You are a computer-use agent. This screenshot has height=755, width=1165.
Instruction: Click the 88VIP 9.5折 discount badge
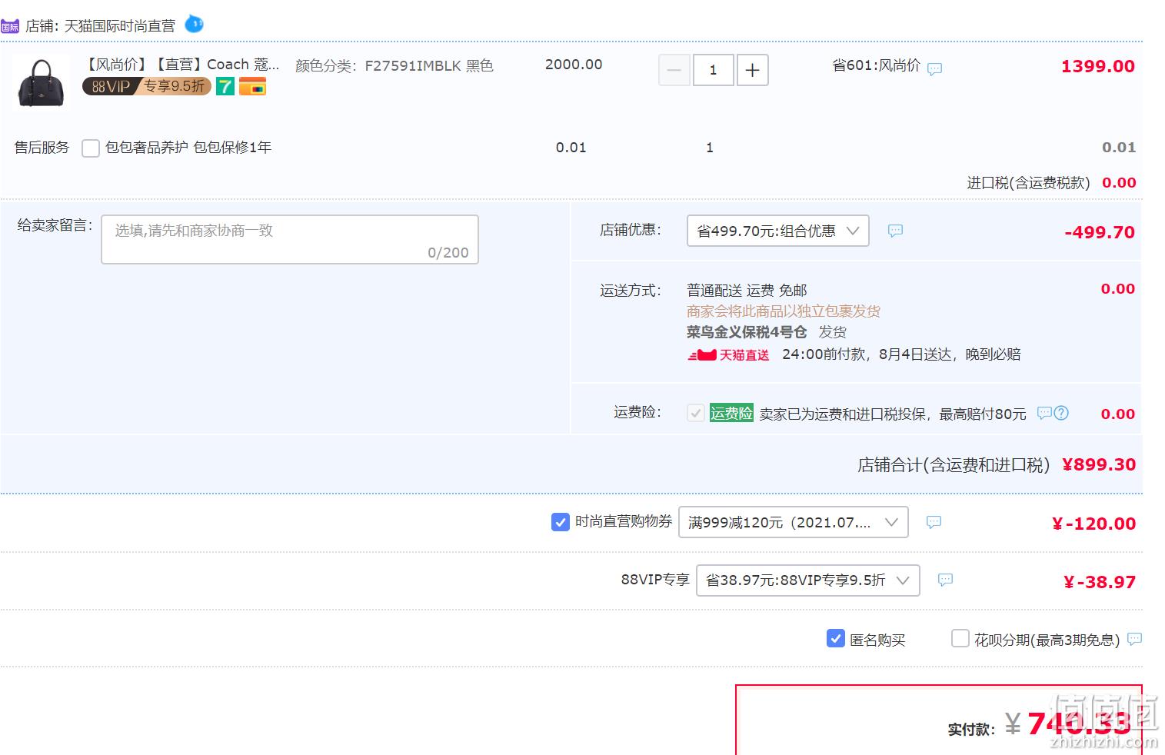click(x=146, y=86)
